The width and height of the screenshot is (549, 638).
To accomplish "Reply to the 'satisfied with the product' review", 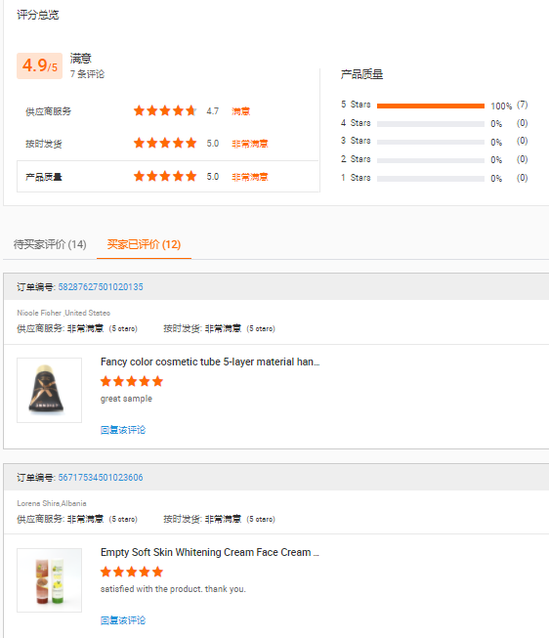I will point(123,620).
